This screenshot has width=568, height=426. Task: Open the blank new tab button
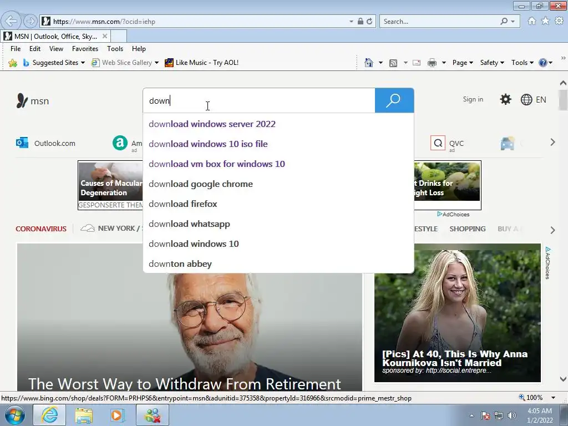coord(119,36)
